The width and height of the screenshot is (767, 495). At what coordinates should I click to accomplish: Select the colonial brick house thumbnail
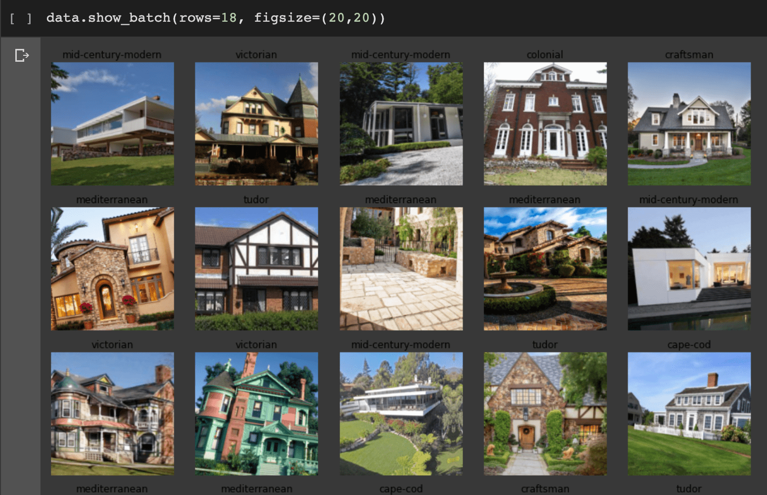[545, 124]
